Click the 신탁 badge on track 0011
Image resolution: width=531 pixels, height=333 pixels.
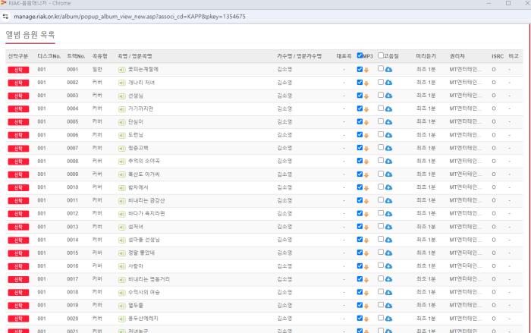(18, 201)
